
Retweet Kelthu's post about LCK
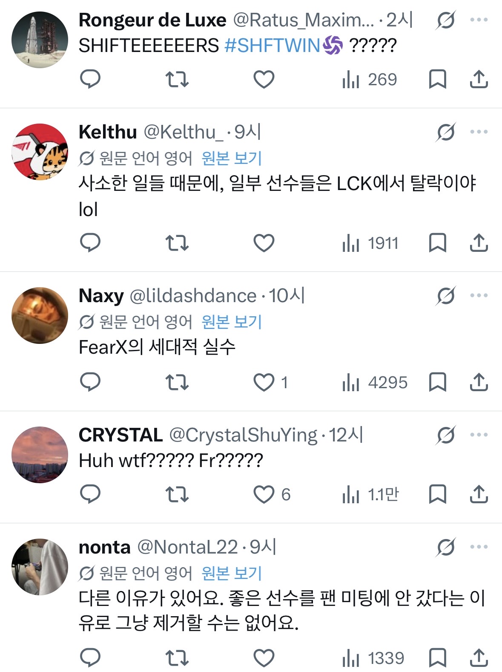177,243
